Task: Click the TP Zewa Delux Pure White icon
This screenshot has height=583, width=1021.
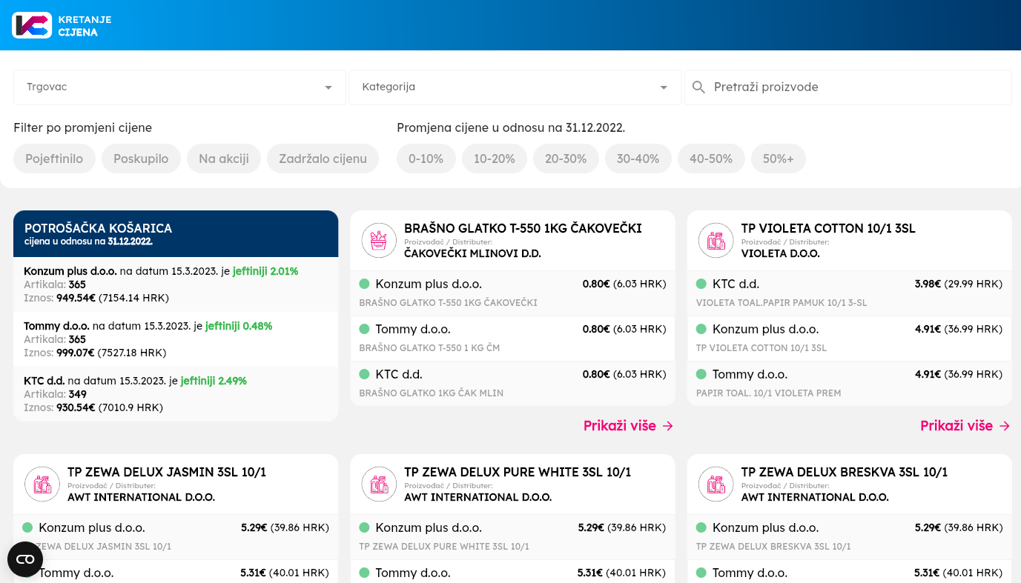Action: pos(379,484)
